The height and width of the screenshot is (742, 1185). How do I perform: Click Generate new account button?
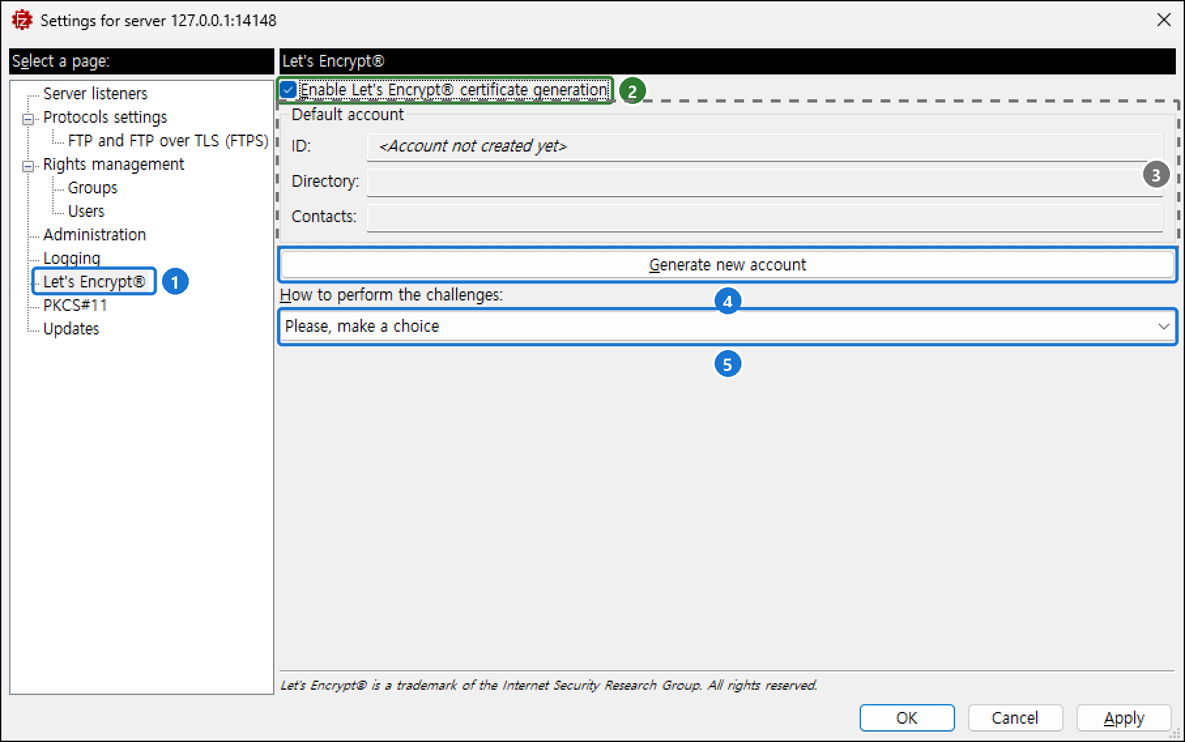point(727,265)
